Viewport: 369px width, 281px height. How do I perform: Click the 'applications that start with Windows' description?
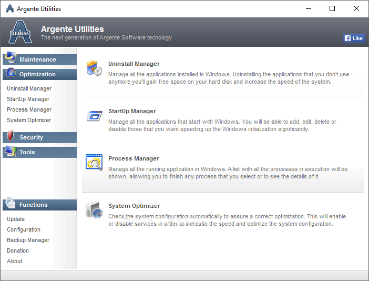click(222, 125)
